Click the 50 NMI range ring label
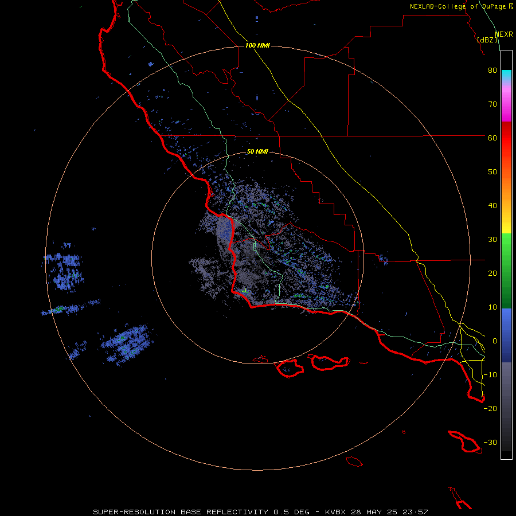Screen dimensions: 516x516 [257, 152]
